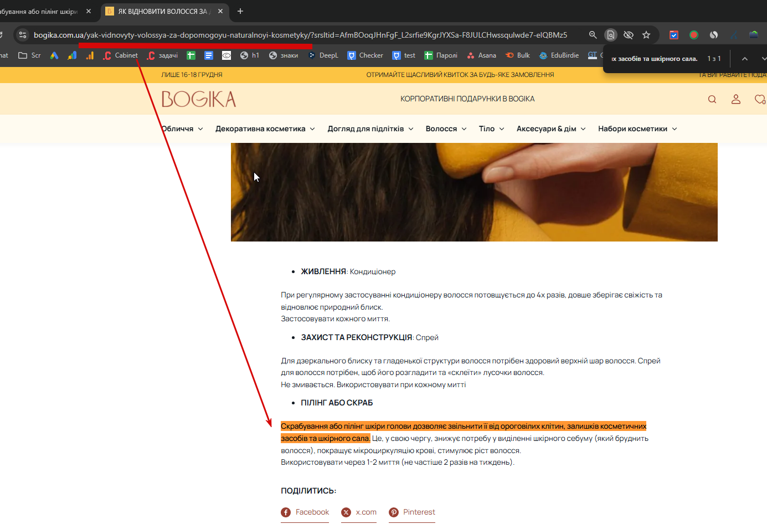
Task: Open the eye icon bookmark
Action: coord(227,55)
